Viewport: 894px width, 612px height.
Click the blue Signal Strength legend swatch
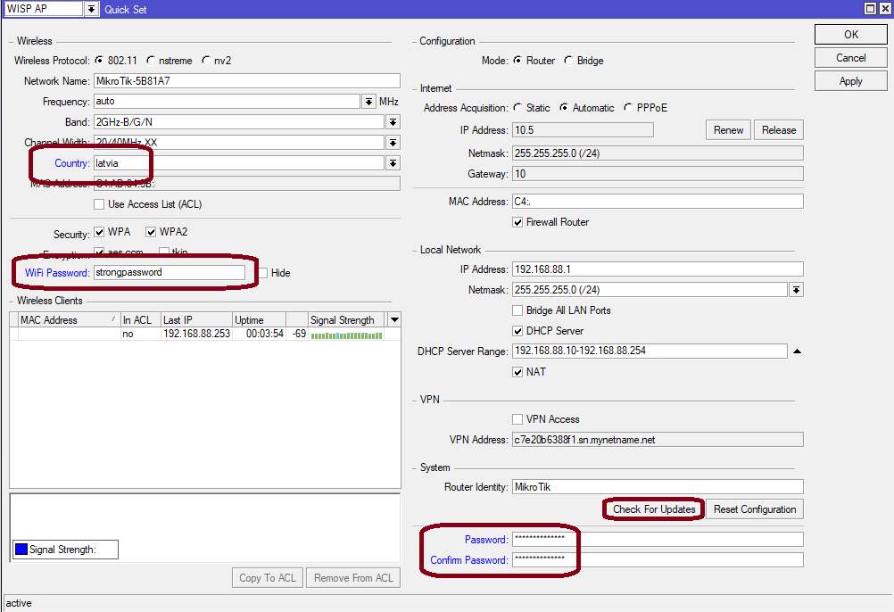click(x=21, y=550)
